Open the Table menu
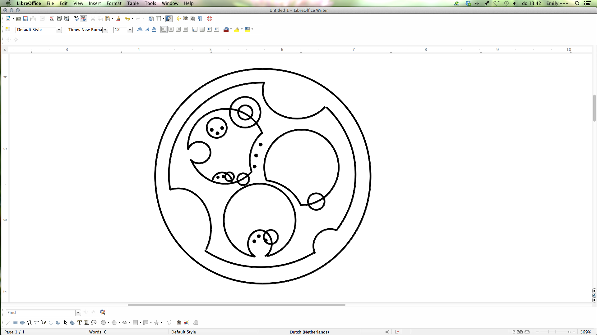Image resolution: width=597 pixels, height=335 pixels. (133, 3)
